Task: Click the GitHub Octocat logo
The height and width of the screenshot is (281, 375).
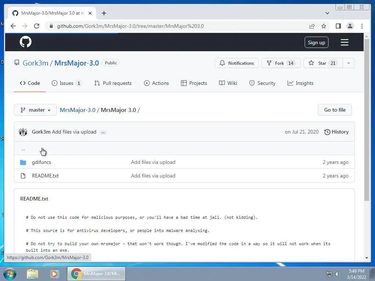Action: coord(26,42)
